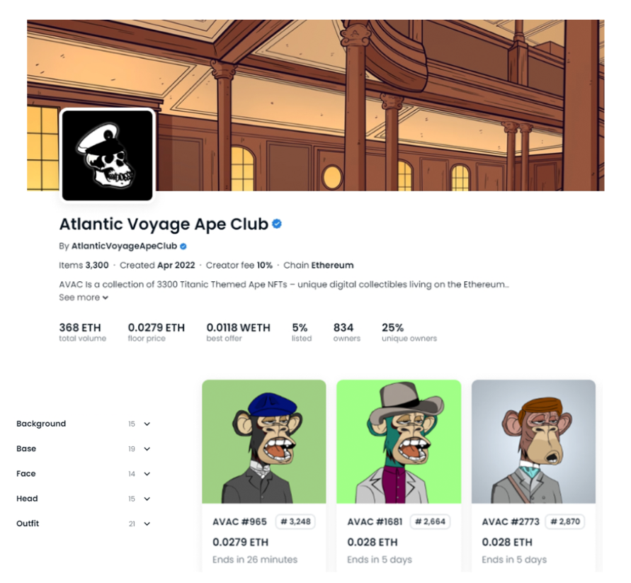The image size is (631, 583).
Task: Click the 834 owners stat
Action: 346,332
